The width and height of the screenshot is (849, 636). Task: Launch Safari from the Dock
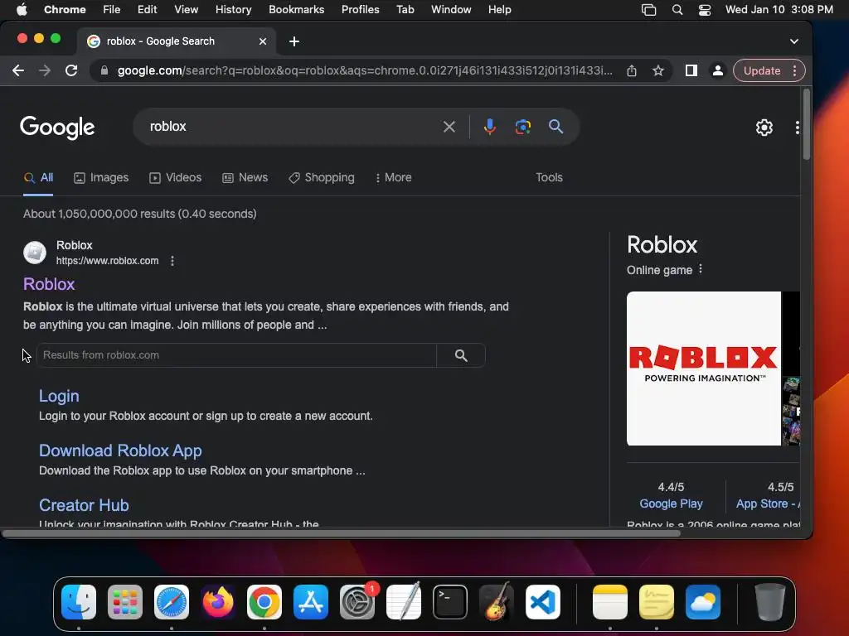(172, 602)
